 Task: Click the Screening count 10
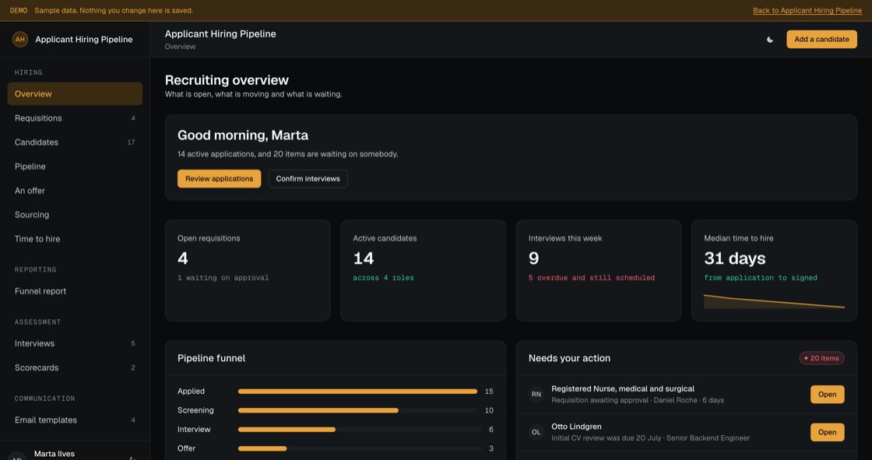tap(489, 410)
